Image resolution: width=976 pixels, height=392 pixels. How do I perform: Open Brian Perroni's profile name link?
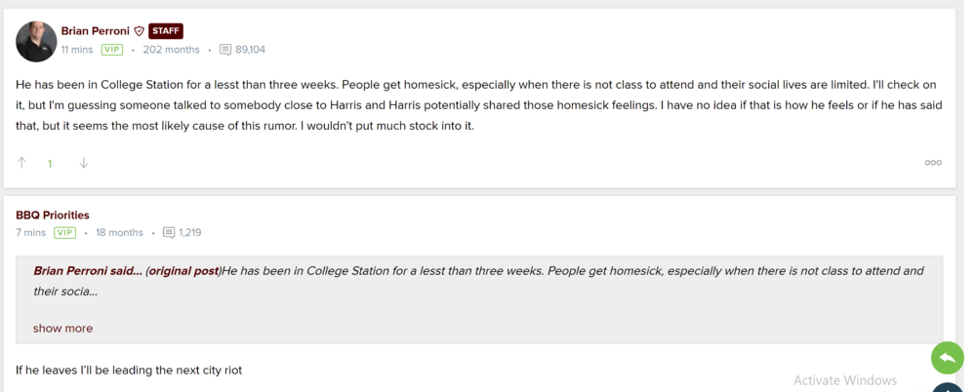coord(95,31)
